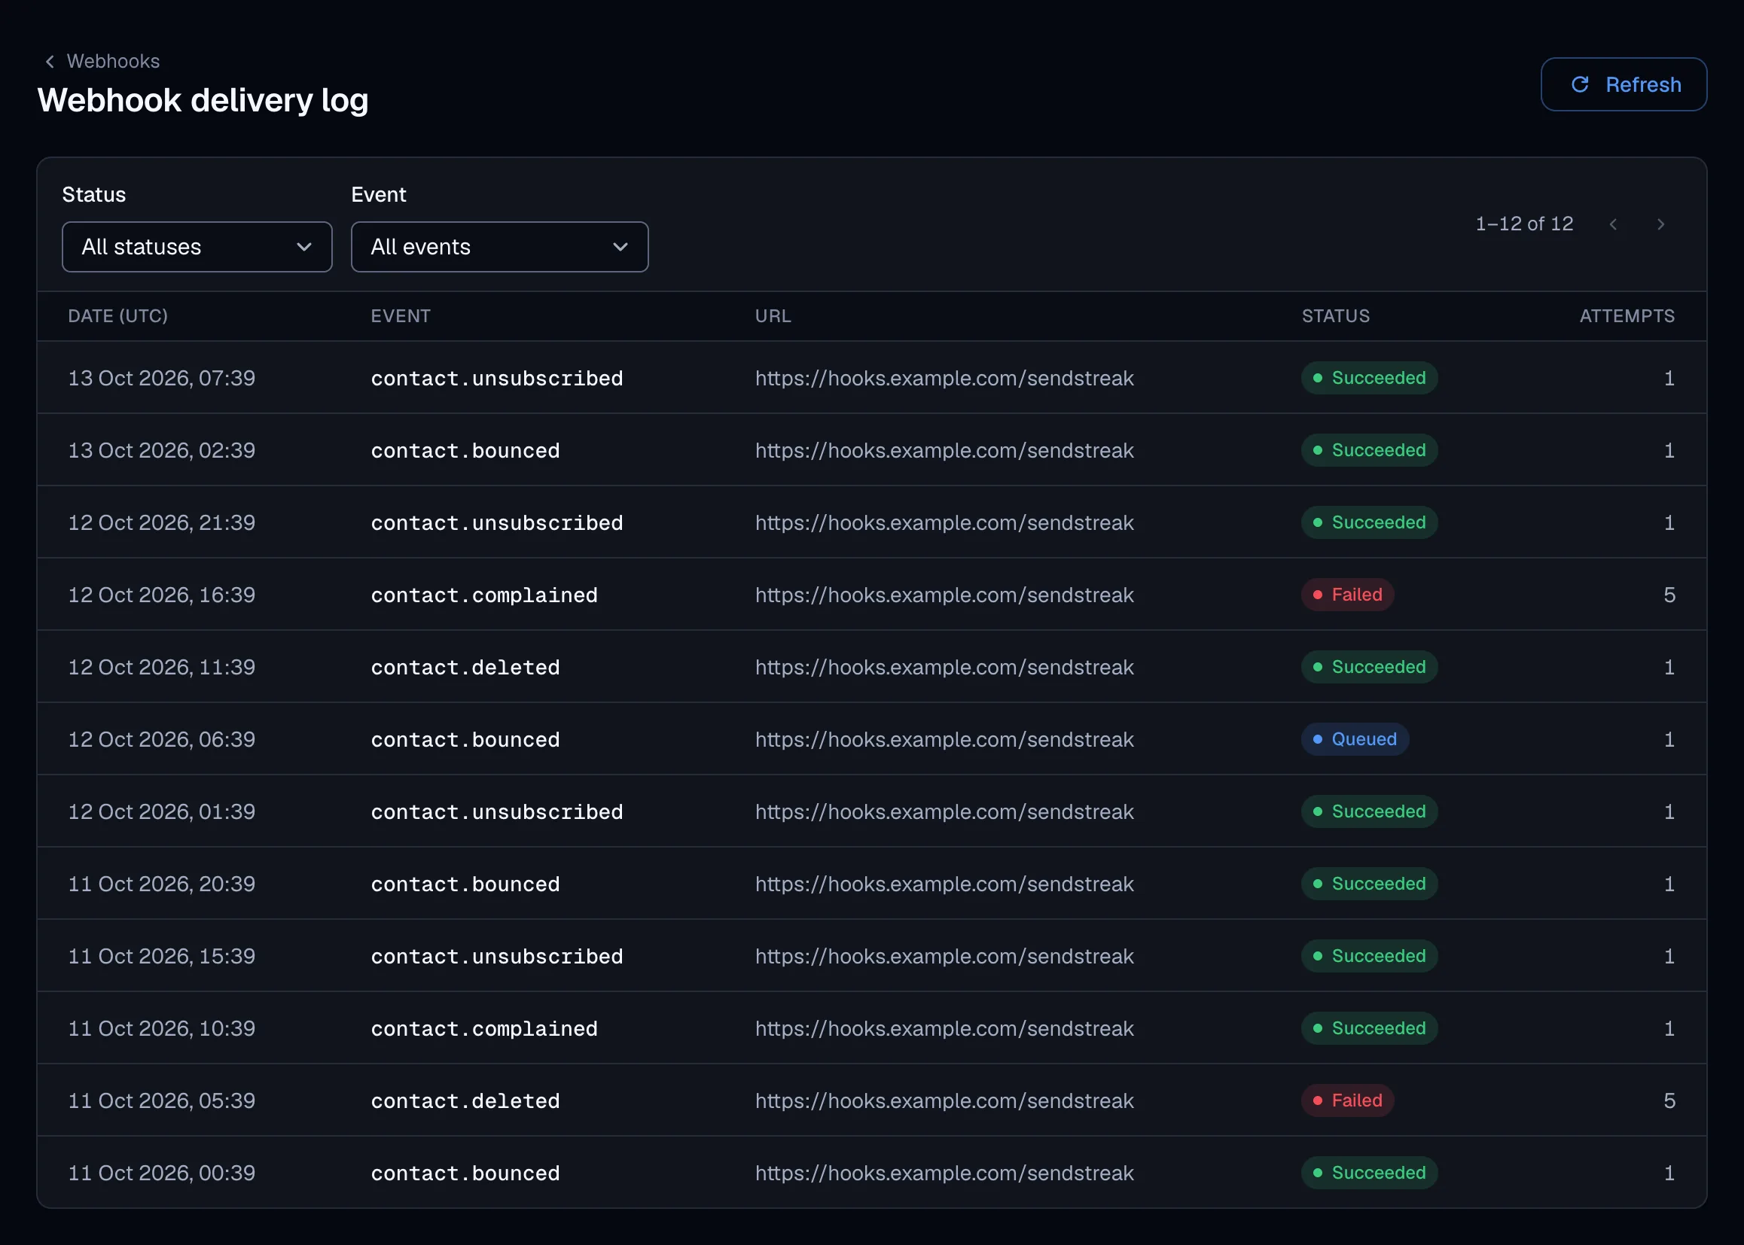Click the Refresh button
Screen dimensions: 1744x1245
(1624, 84)
